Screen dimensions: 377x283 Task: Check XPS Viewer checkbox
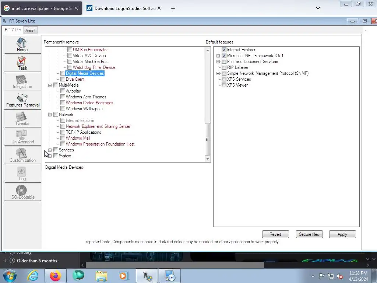click(x=224, y=85)
